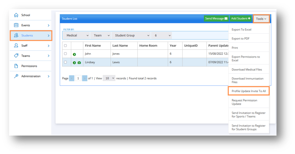This screenshot has height=154, width=295.
Task: Expand the Events submenu chevron
Action: 49,25
